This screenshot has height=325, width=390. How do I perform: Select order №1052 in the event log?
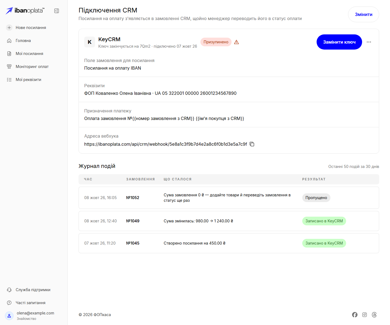tap(133, 198)
